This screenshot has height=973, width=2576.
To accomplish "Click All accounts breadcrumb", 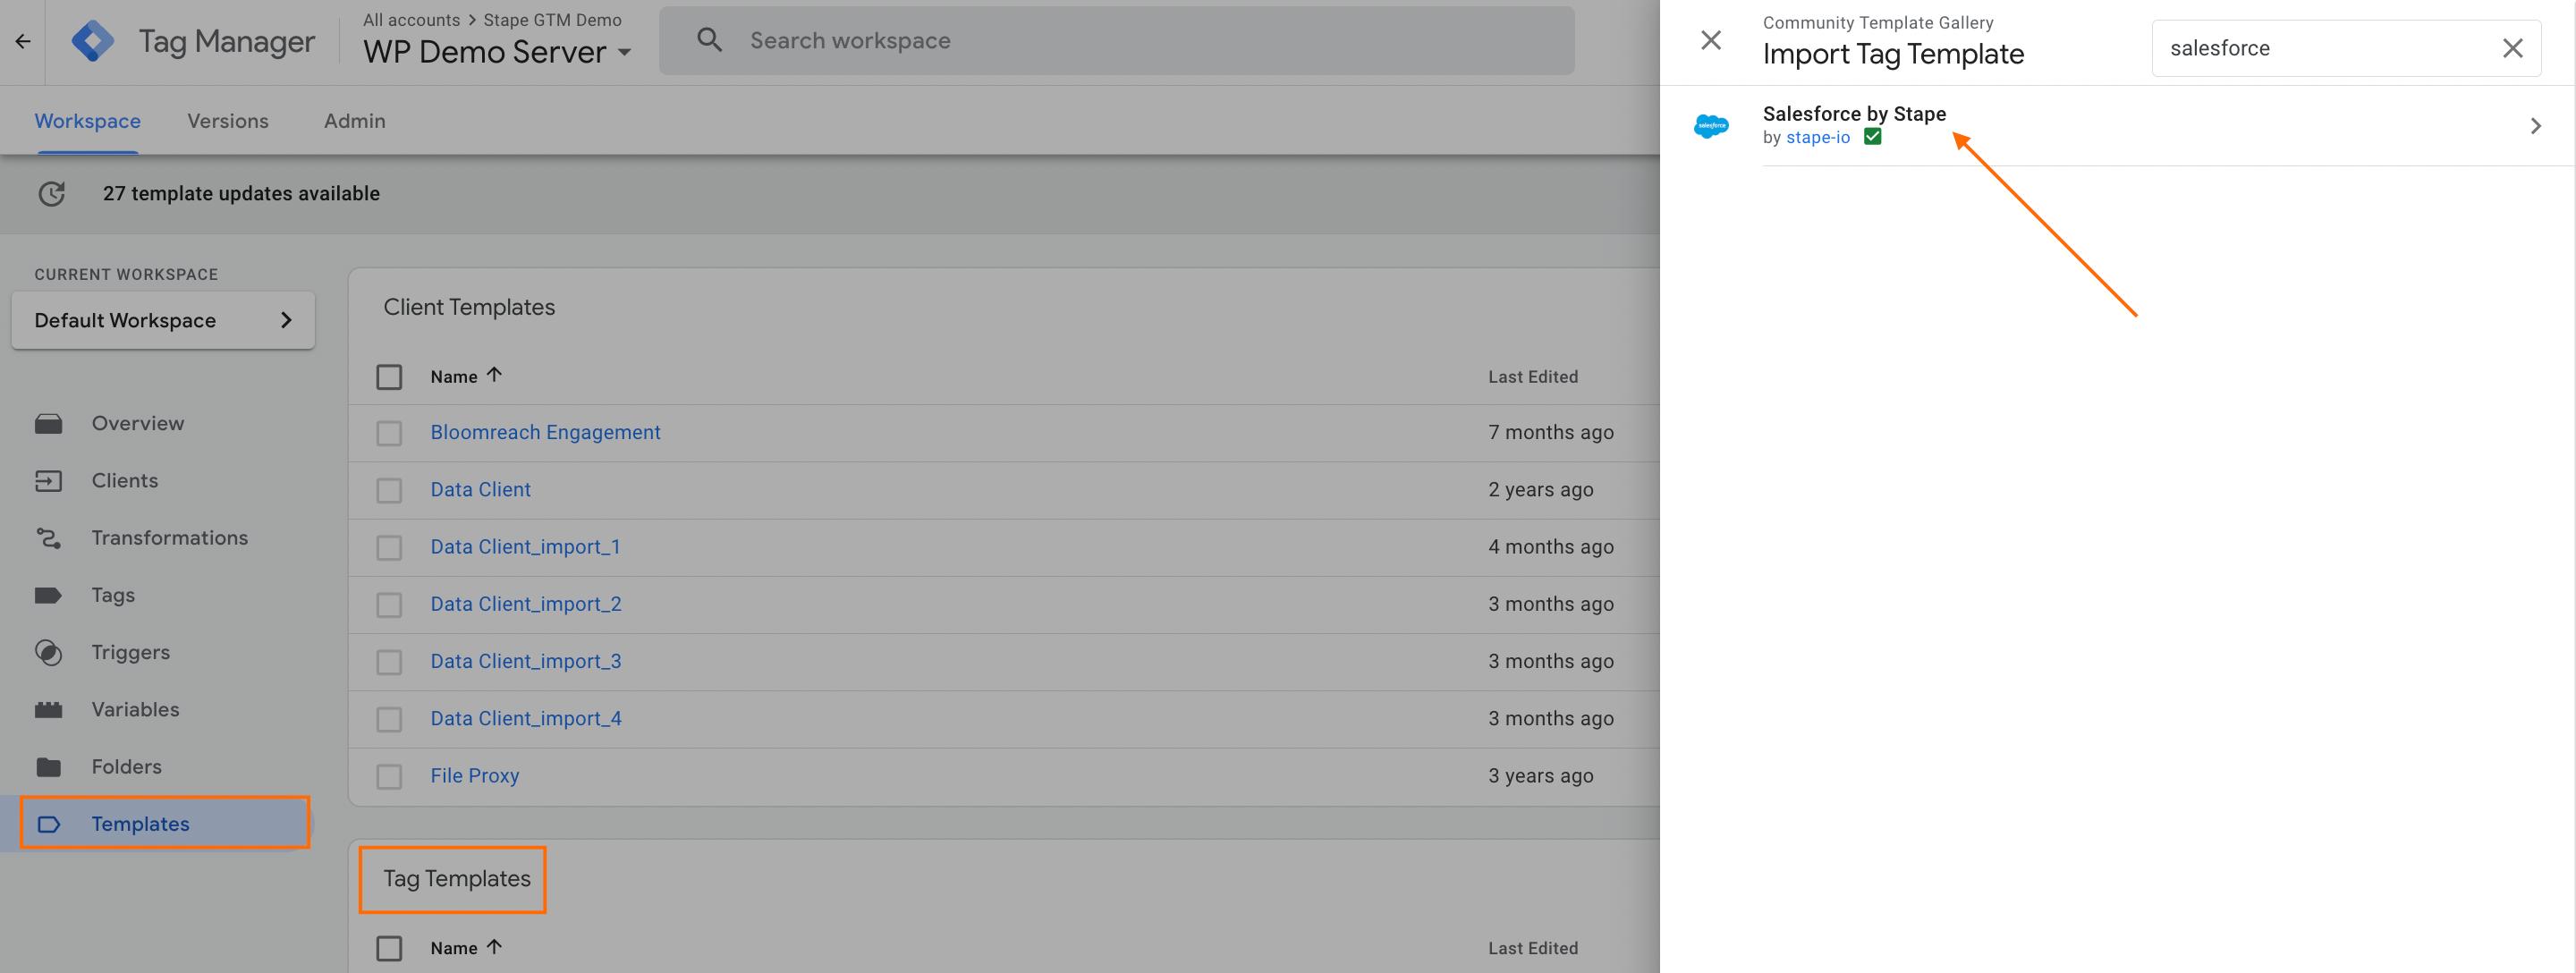I will tap(412, 20).
